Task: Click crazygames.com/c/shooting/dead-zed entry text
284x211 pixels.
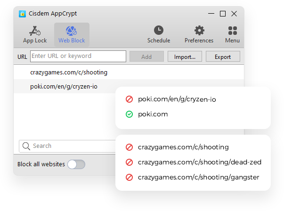Action: [x=200, y=162]
